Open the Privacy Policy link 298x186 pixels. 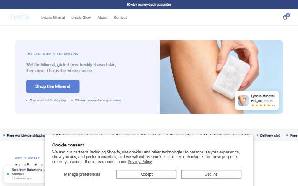point(140,162)
